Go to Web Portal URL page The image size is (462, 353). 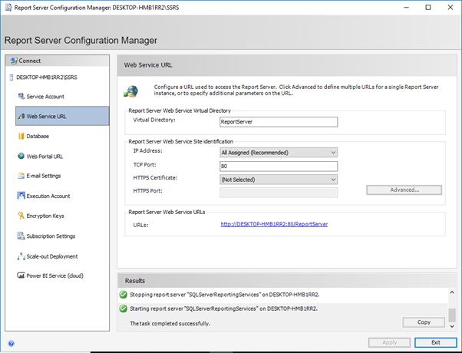(x=45, y=157)
